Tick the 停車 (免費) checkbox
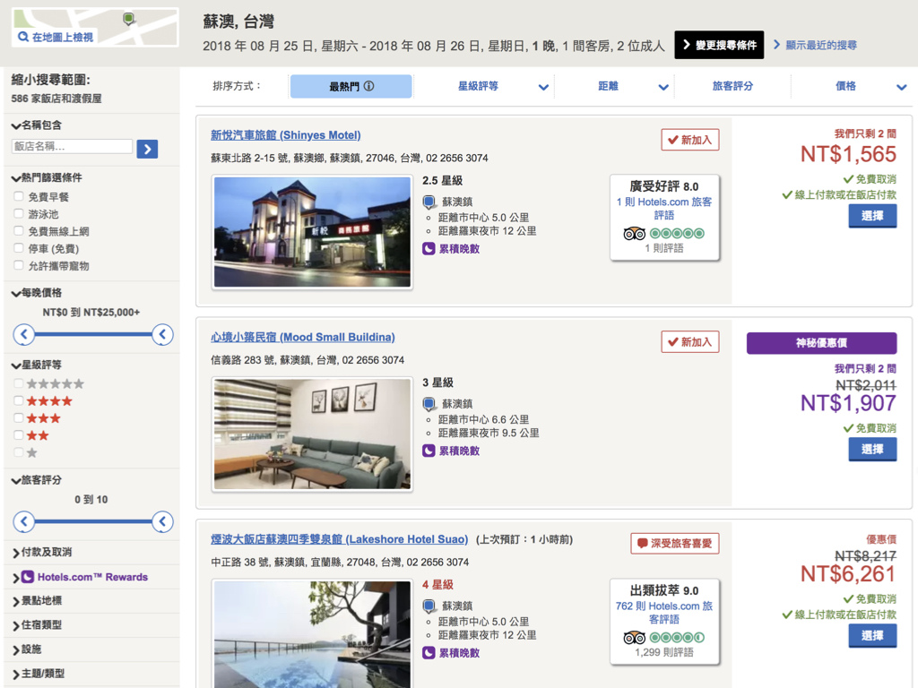The image size is (918, 688). point(19,248)
